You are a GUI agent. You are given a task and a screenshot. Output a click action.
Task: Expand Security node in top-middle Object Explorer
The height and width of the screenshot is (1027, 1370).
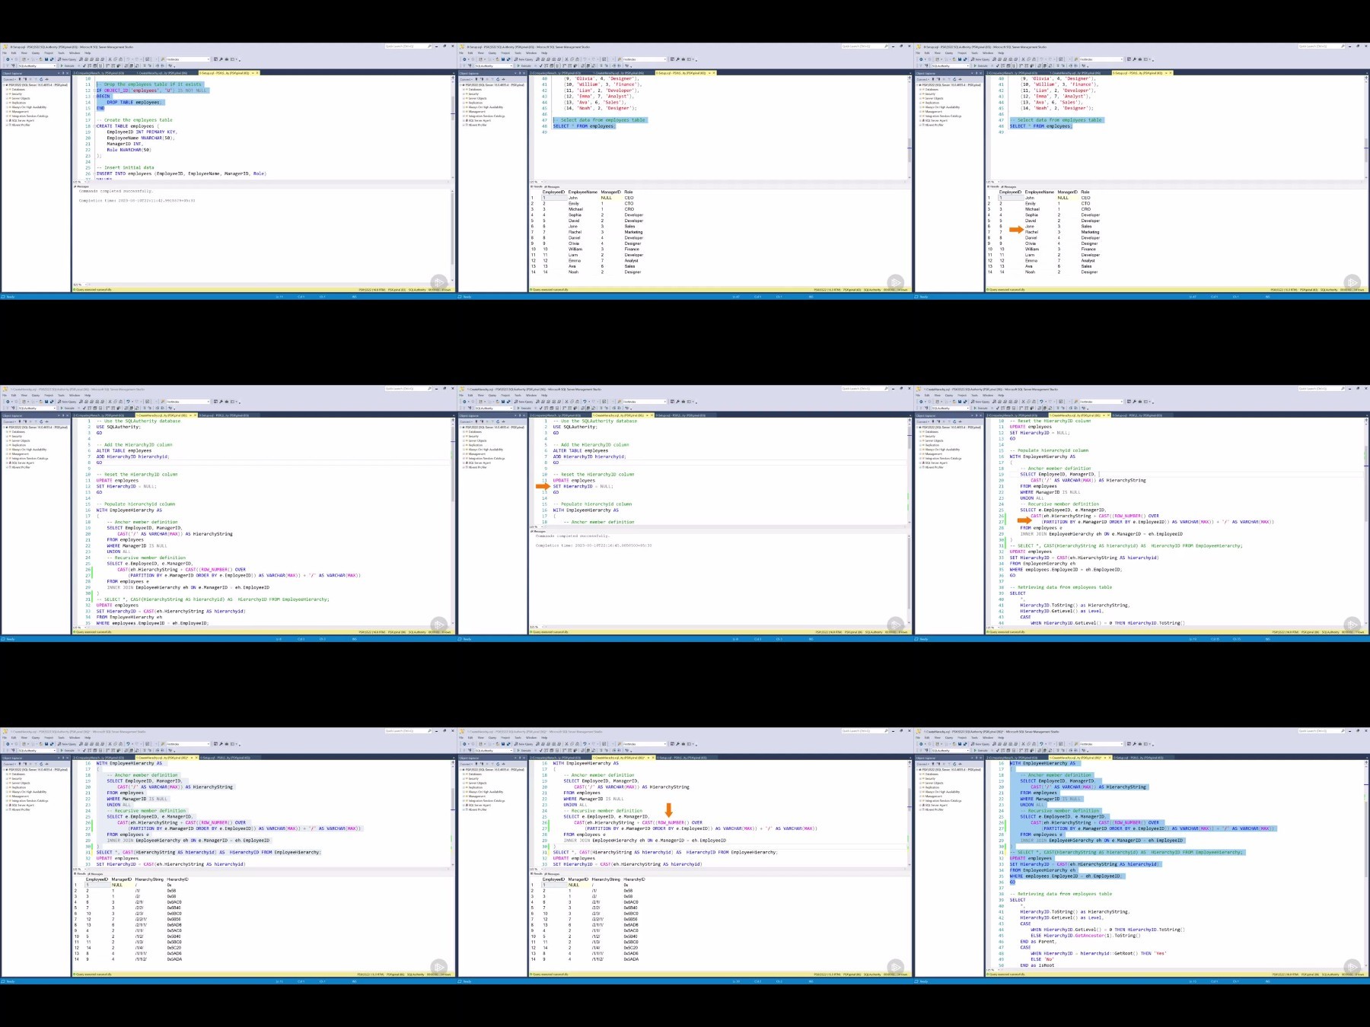tap(464, 94)
